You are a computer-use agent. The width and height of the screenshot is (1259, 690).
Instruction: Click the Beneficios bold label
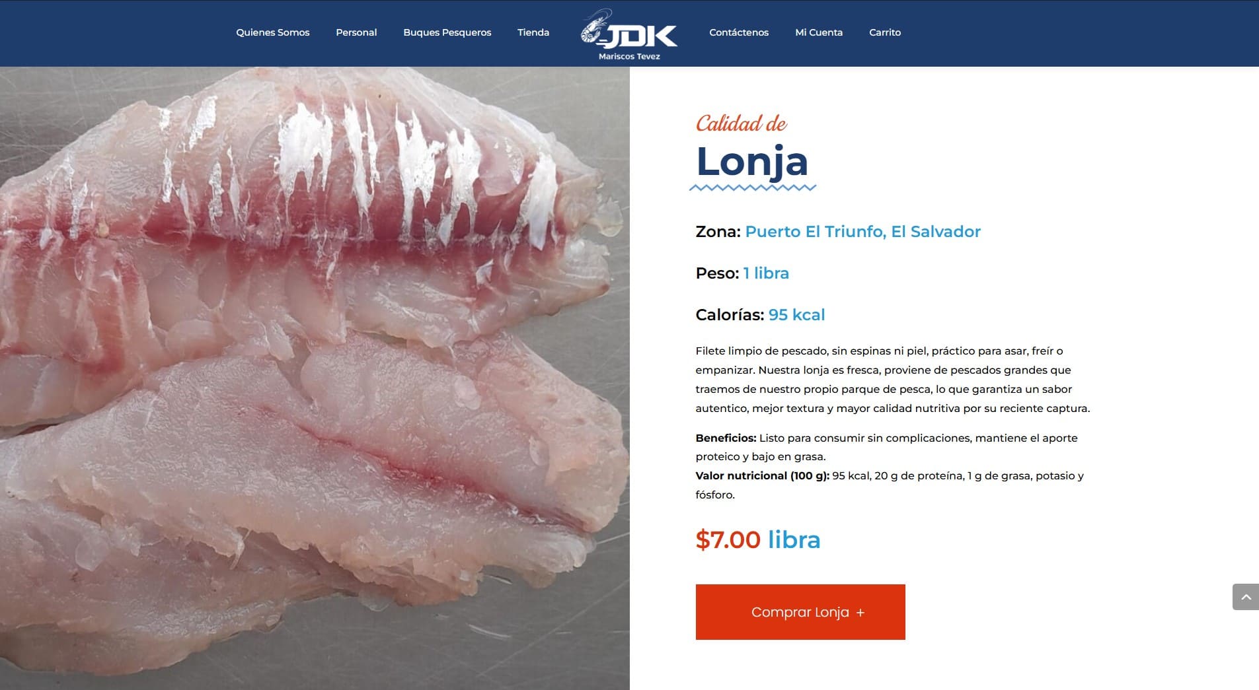click(x=726, y=438)
